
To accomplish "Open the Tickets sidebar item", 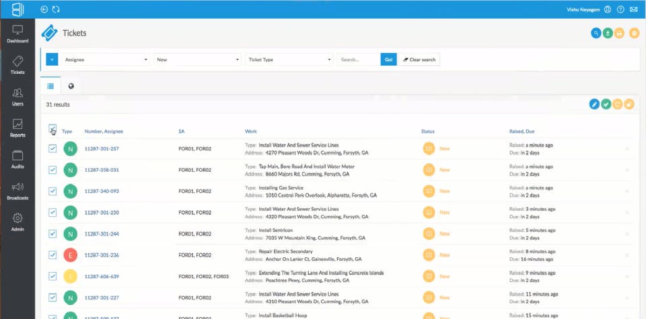I will point(17,65).
